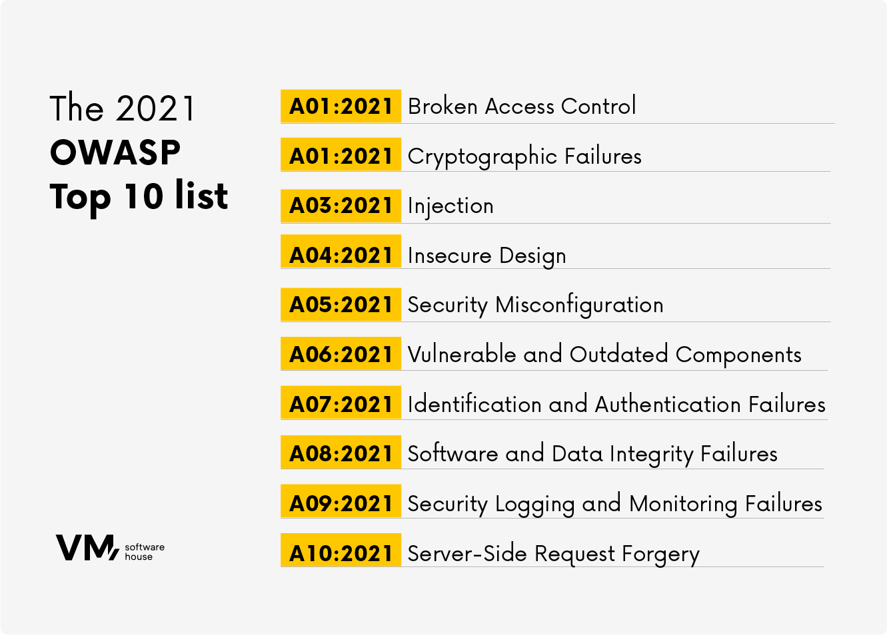Click the "Injection" list item text
The image size is (887, 635).
[450, 206]
